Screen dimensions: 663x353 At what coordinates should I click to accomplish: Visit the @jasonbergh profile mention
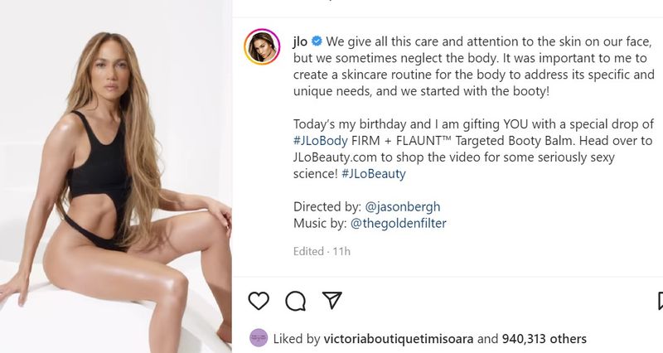404,206
